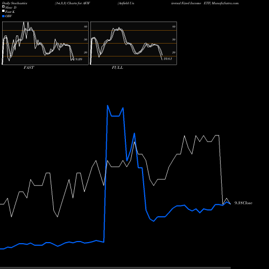
Task: Click the 'Charts for AFIF' title text
Action: (x=79, y=3)
